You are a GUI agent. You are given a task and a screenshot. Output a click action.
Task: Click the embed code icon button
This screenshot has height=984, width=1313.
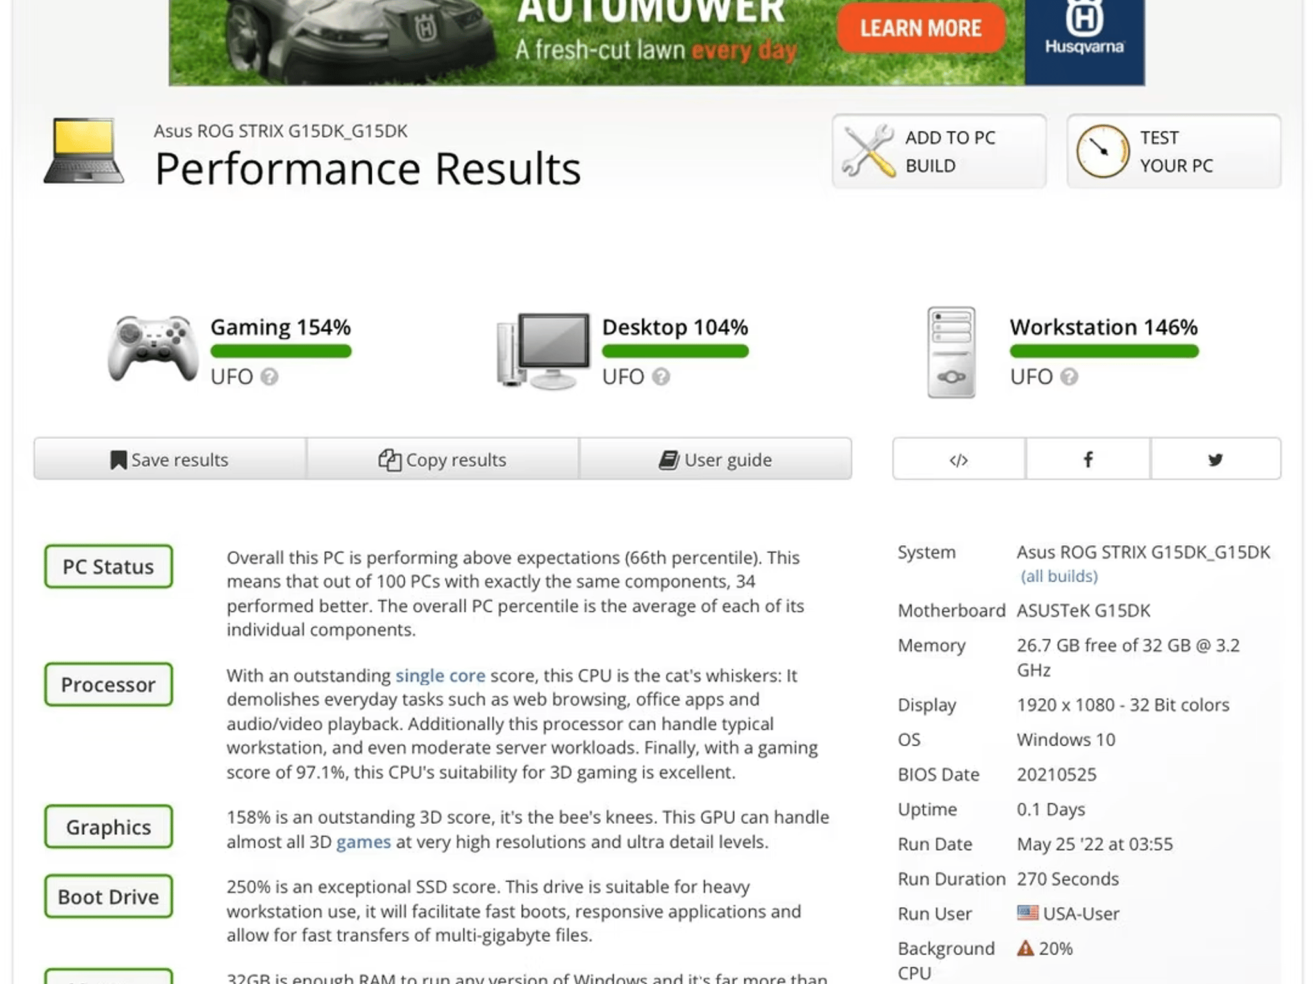(x=958, y=459)
